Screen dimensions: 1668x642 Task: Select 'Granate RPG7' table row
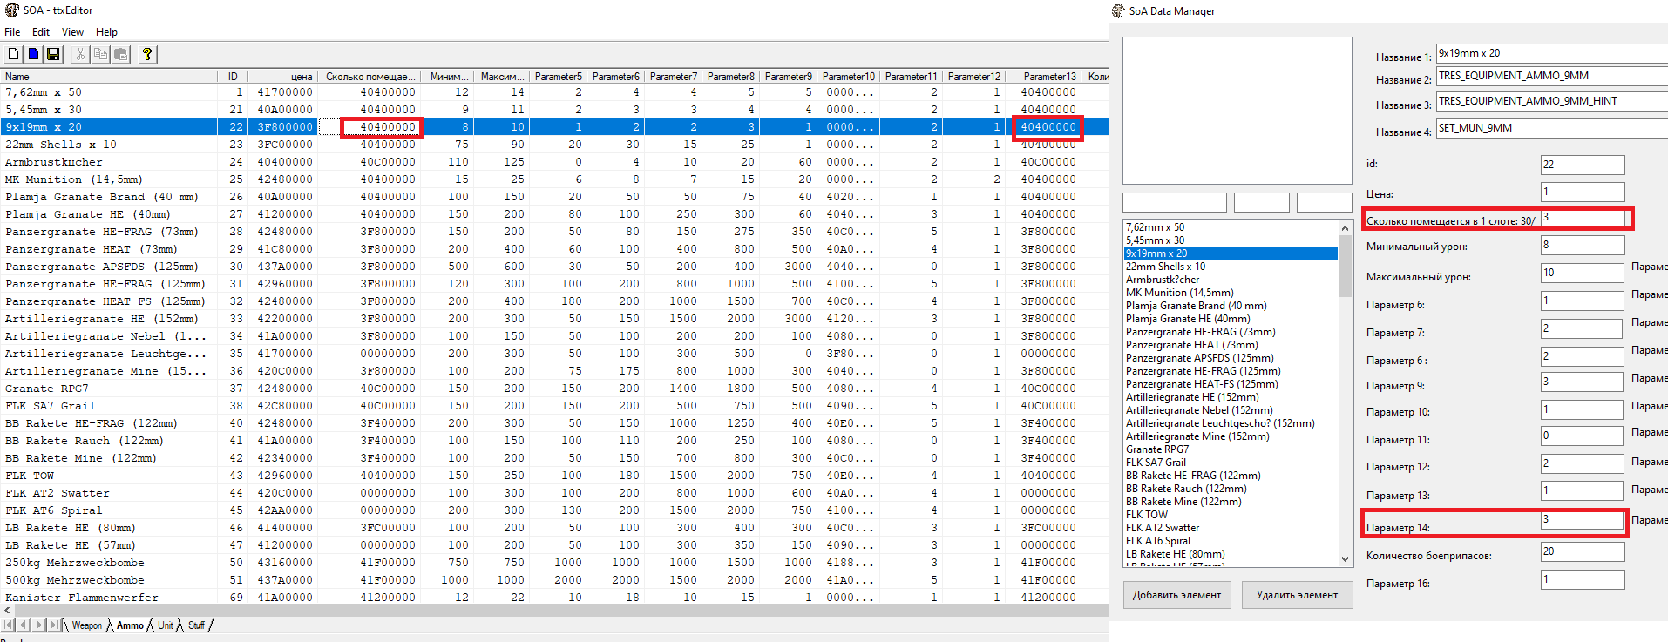554,389
